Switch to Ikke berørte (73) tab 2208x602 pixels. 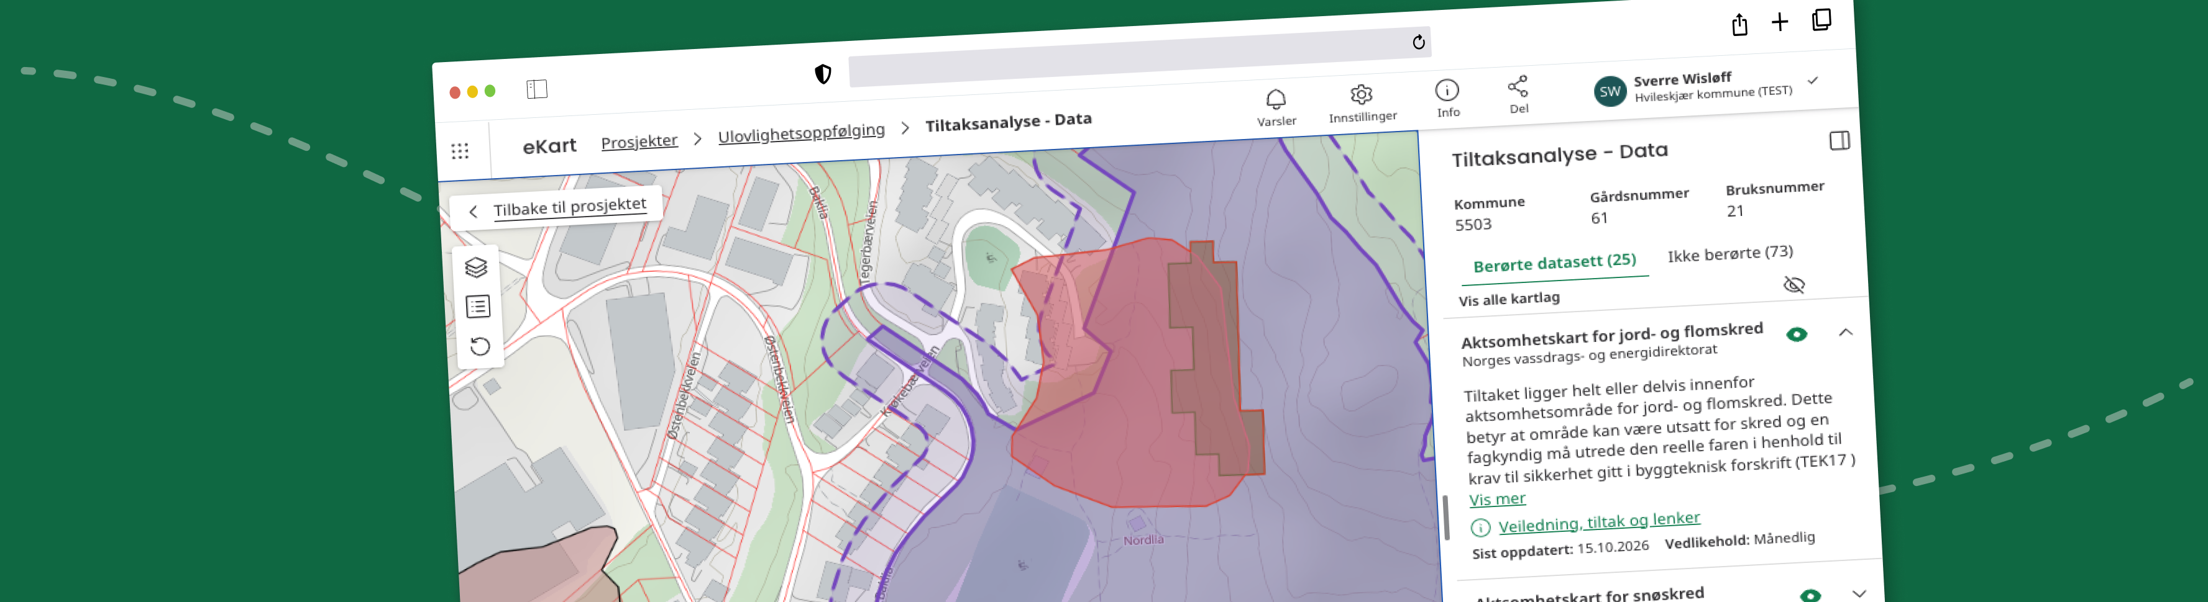pyautogui.click(x=1729, y=253)
